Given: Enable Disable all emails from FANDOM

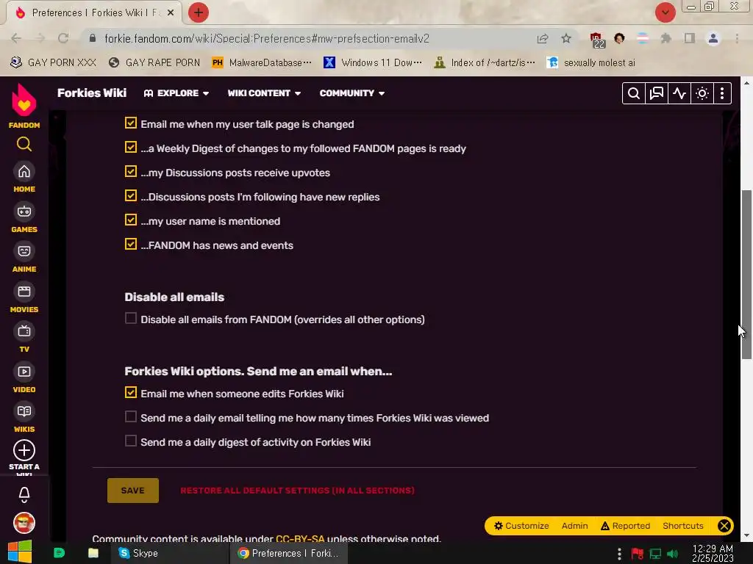Looking at the screenshot, I should 131,319.
